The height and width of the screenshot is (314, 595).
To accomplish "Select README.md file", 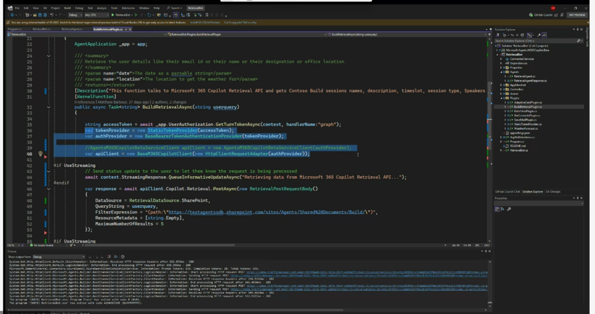I will coord(517,146).
